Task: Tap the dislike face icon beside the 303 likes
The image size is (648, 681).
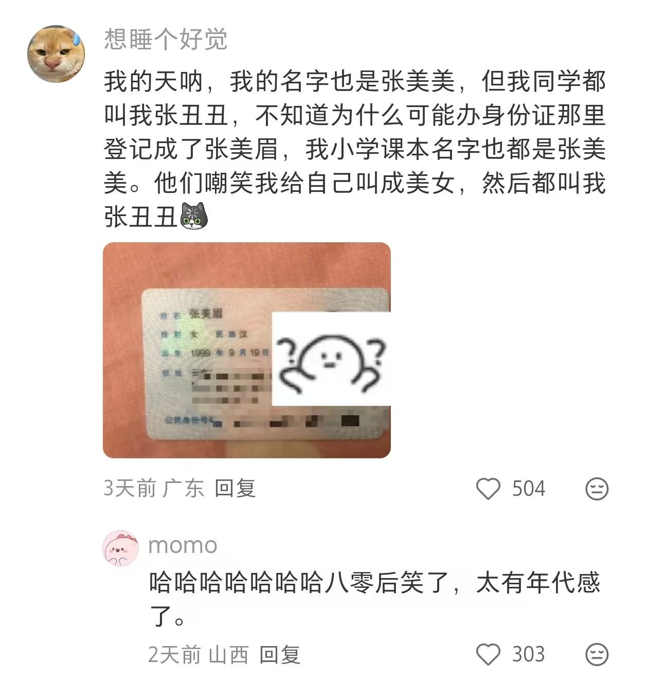Action: pyautogui.click(x=597, y=654)
